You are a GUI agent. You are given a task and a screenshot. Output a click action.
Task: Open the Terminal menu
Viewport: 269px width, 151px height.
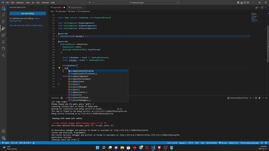[x=45, y=3]
